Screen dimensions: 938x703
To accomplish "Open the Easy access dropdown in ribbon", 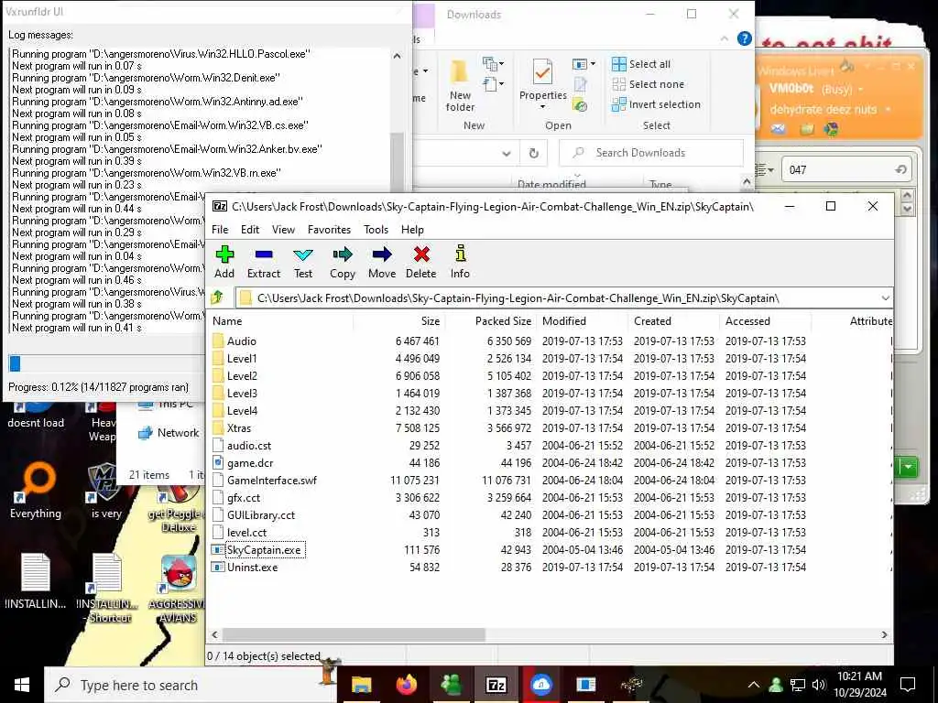I will click(x=494, y=84).
